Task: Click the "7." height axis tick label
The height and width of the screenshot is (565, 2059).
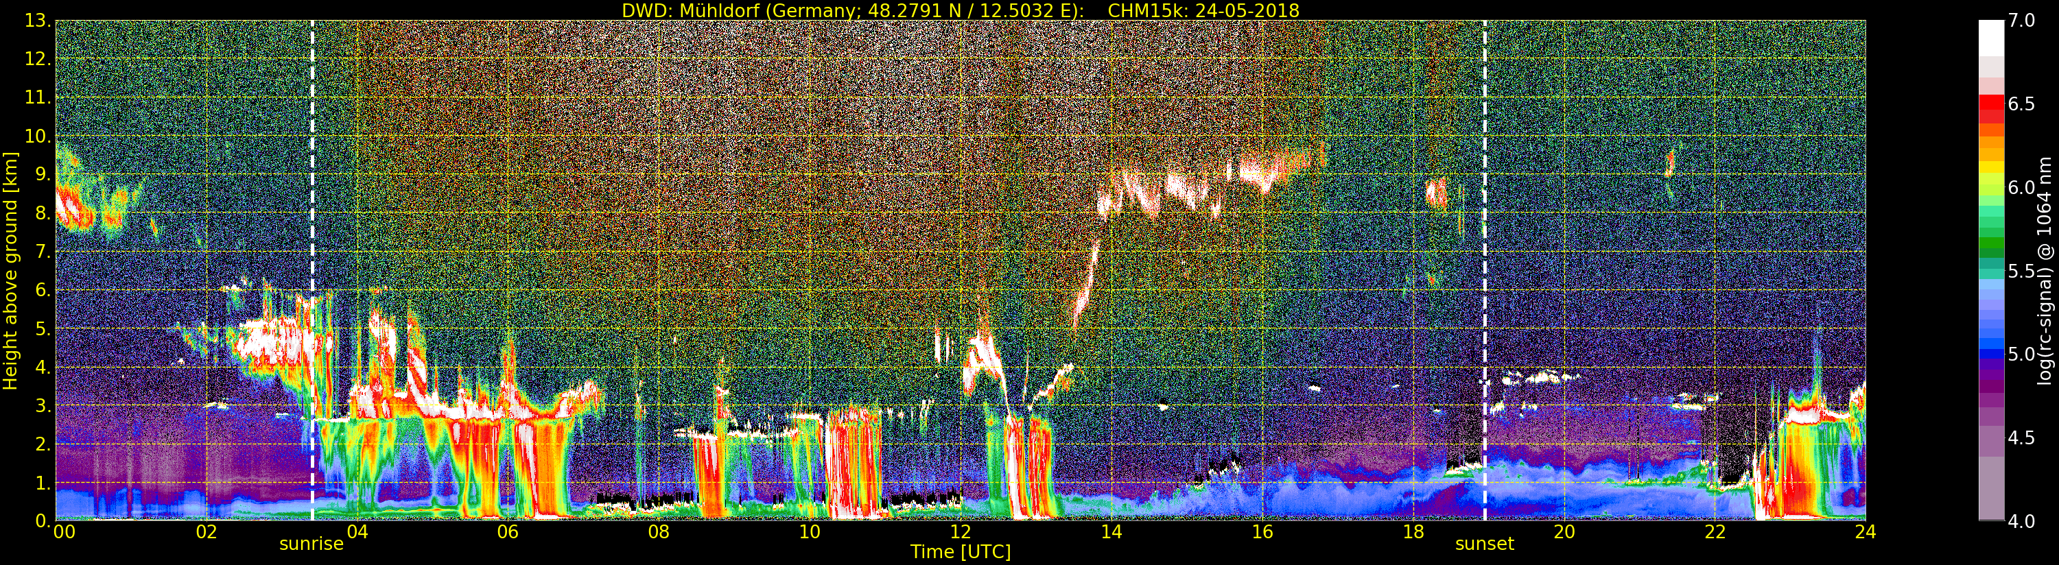Action: 43,252
